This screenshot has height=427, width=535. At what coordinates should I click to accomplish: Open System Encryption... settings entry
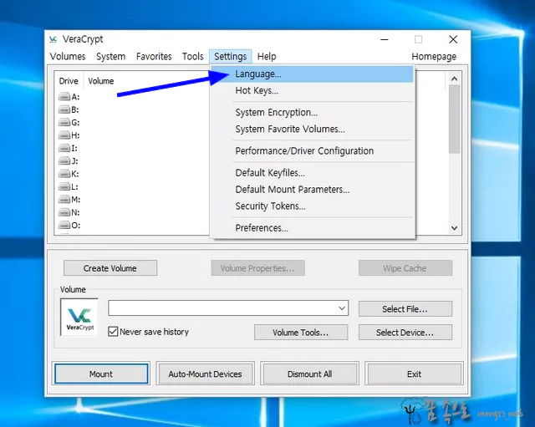[x=312, y=113]
